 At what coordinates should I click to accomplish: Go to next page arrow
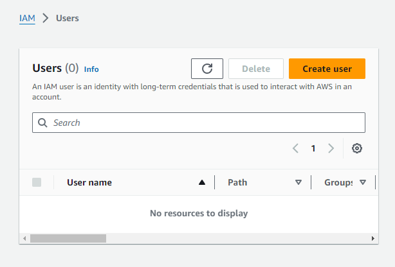point(331,148)
